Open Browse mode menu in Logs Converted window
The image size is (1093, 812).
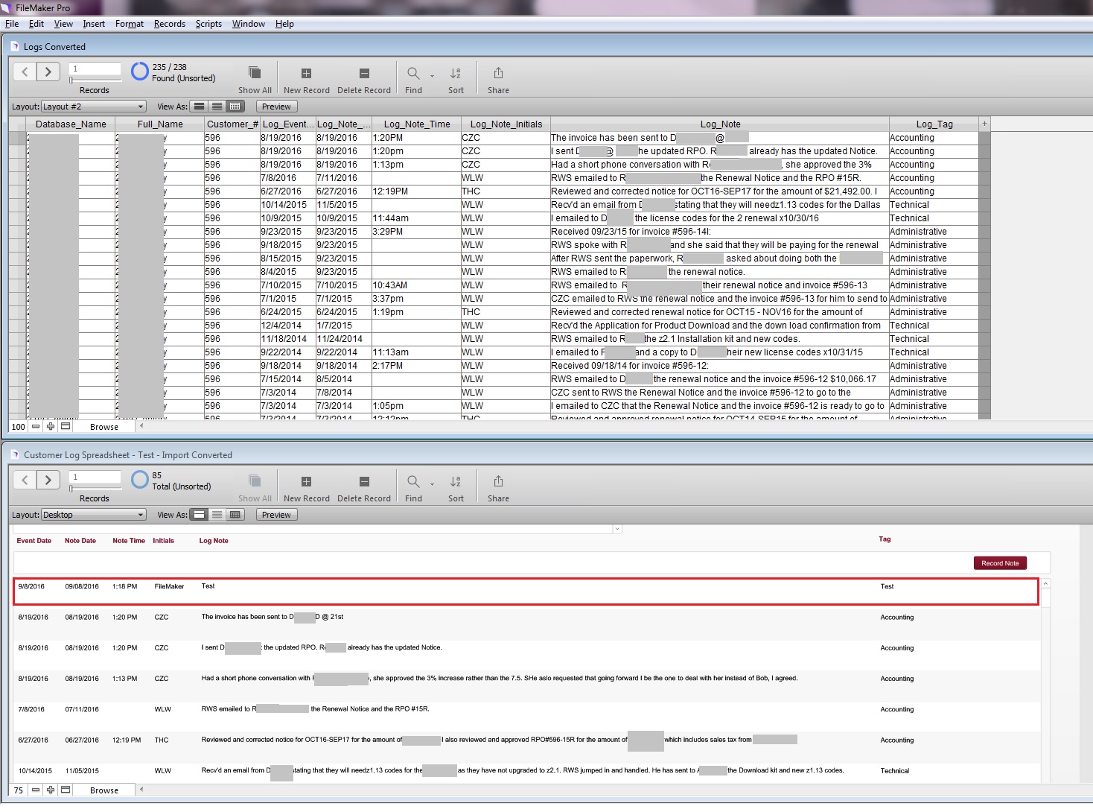tap(104, 427)
